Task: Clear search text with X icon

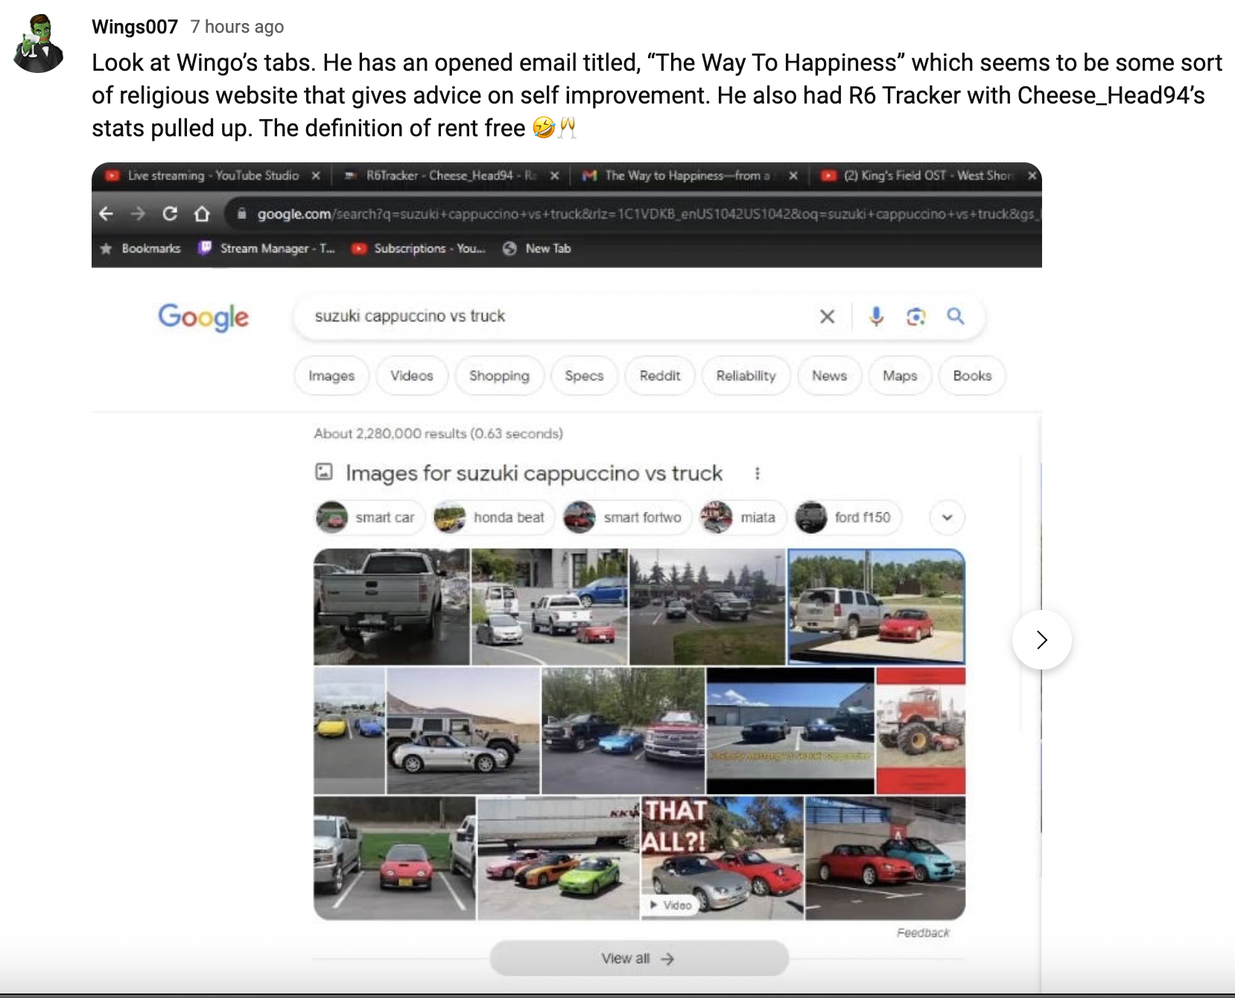Action: click(x=827, y=317)
